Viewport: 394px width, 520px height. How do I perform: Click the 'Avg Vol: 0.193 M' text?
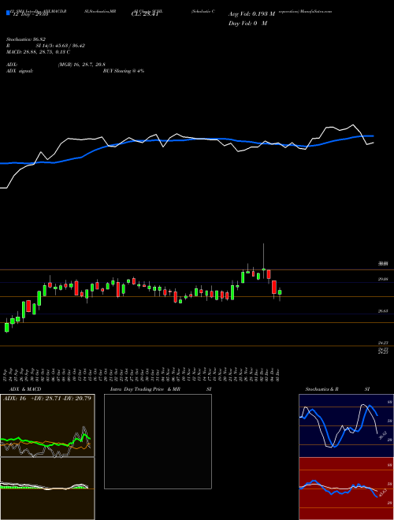tap(251, 14)
